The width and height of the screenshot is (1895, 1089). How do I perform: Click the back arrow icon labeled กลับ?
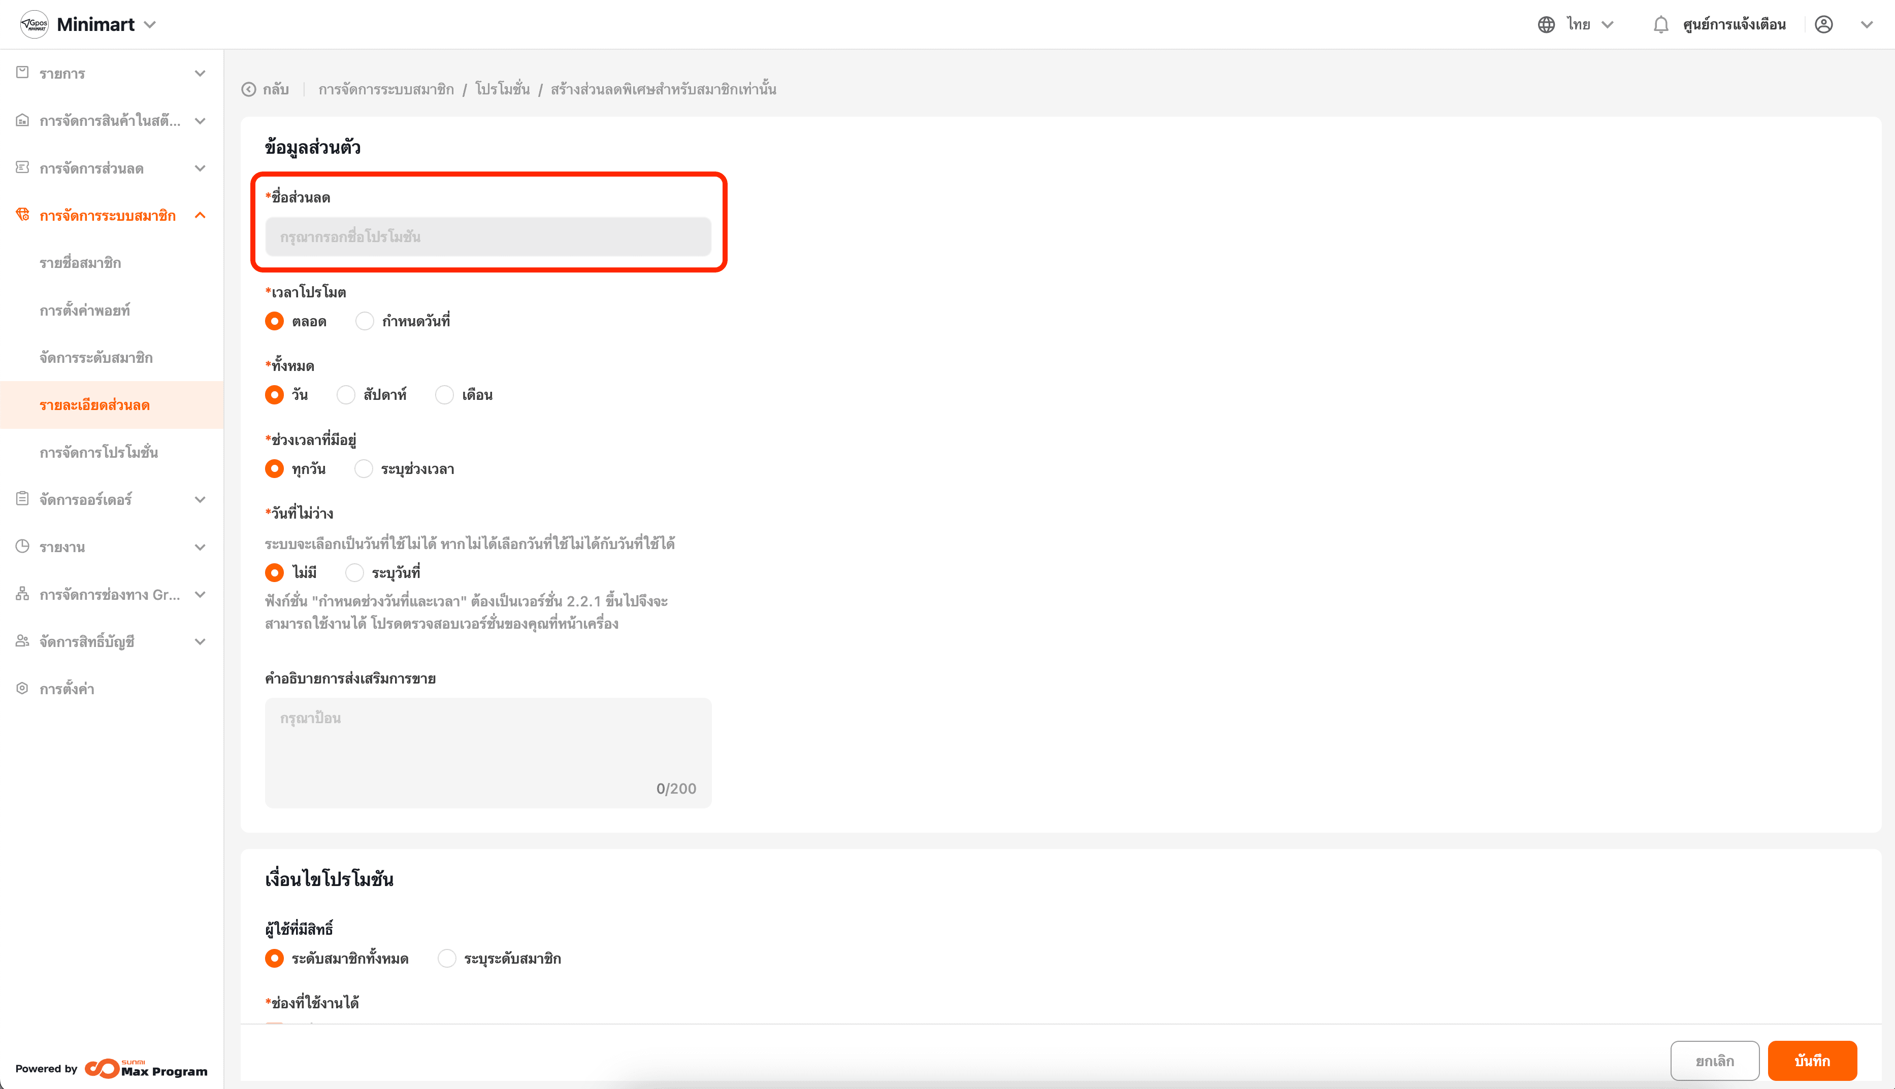249,90
